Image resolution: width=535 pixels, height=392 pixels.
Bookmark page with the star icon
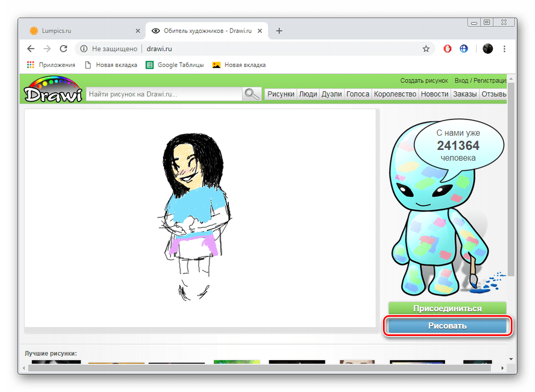pos(426,49)
